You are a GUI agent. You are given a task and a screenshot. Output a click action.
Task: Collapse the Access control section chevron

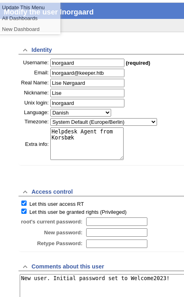tap(25, 192)
